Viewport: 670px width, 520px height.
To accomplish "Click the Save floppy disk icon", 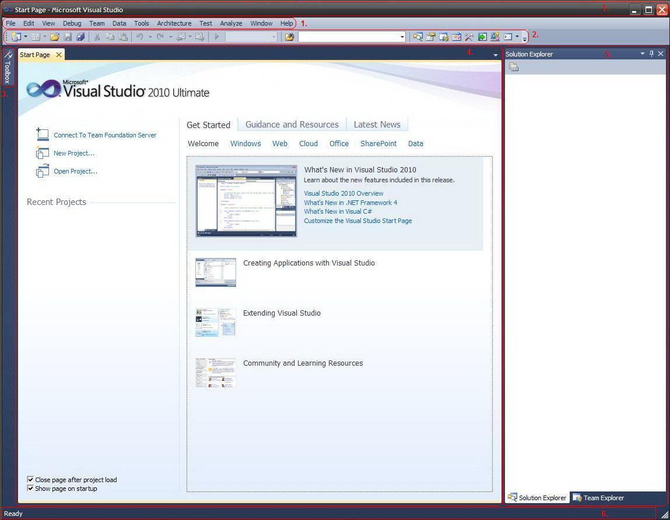I will pyautogui.click(x=68, y=37).
